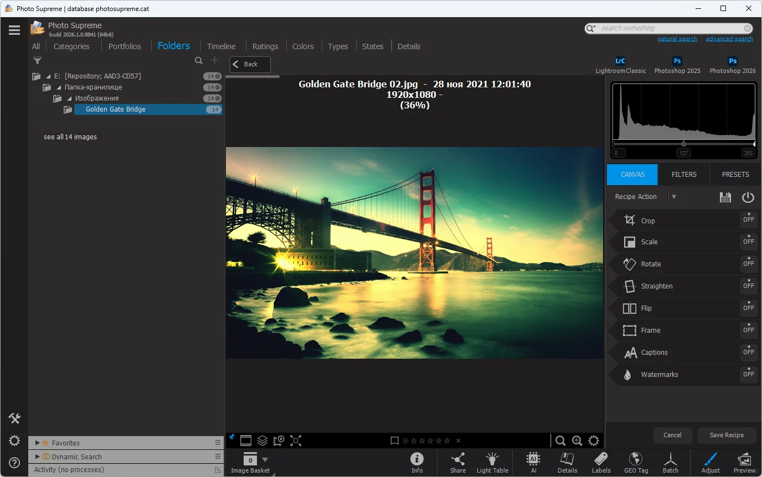The width and height of the screenshot is (762, 477).
Task: Switch to the FILTERS tab
Action: click(683, 175)
